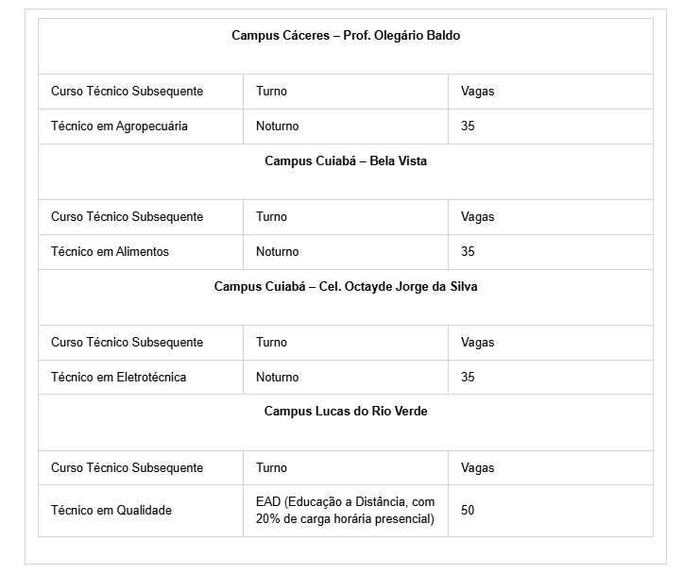683x574 pixels.
Task: Click the Técnico em Agropecuária cell
Action: [119, 127]
